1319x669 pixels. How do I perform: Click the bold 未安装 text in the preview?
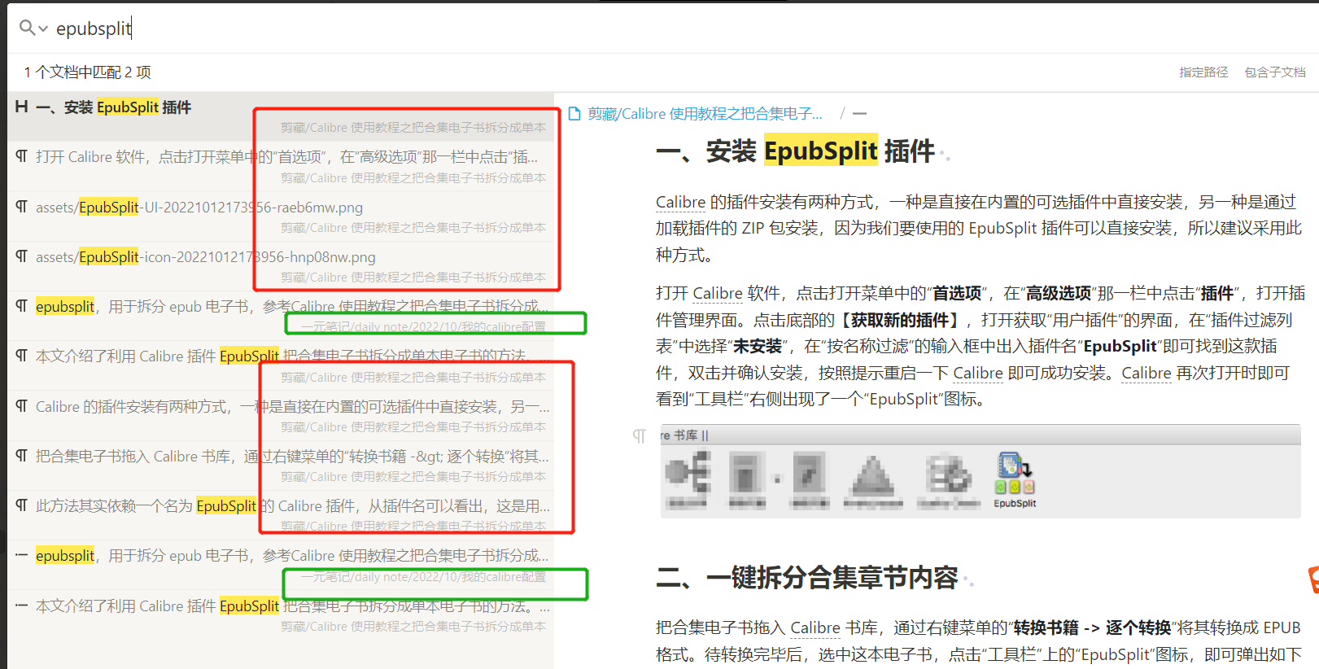coord(758,346)
